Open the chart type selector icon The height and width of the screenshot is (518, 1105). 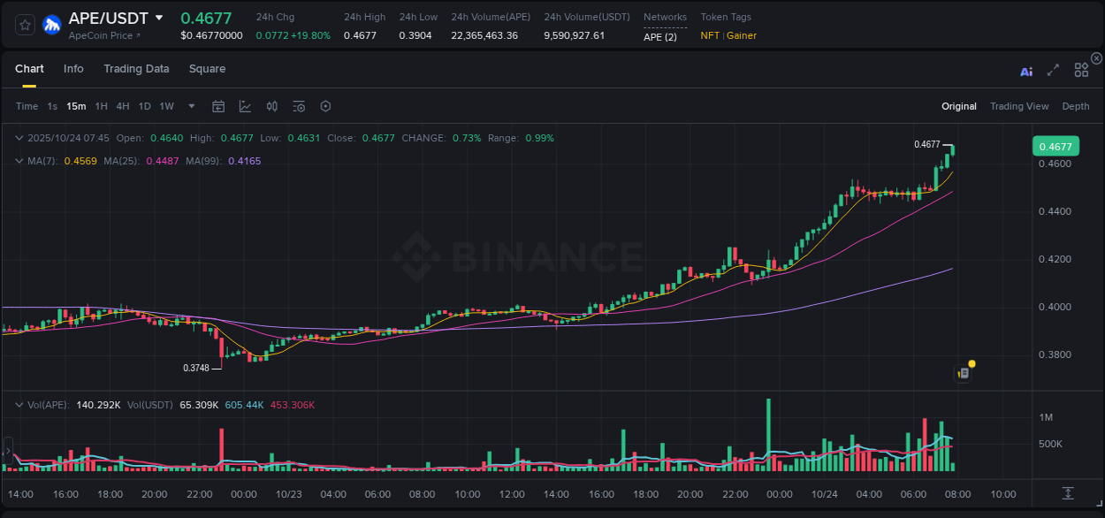[x=245, y=106]
